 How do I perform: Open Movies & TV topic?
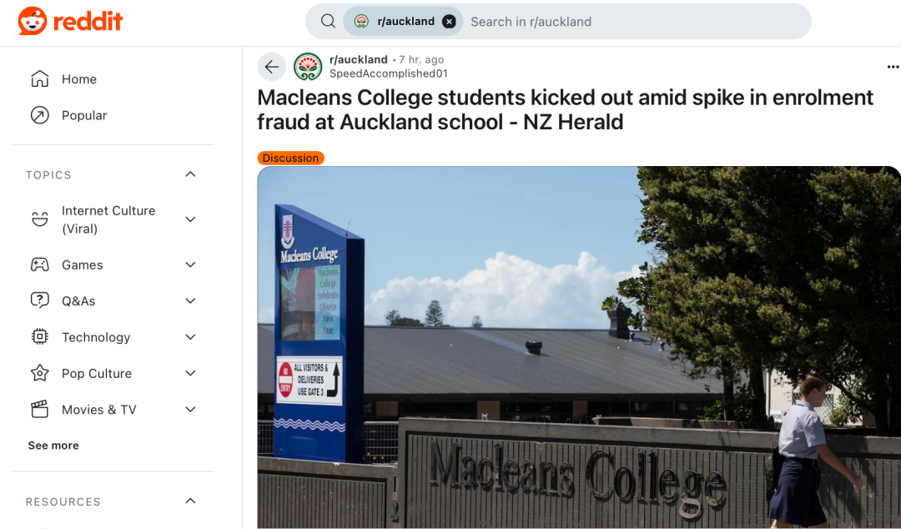(x=98, y=410)
